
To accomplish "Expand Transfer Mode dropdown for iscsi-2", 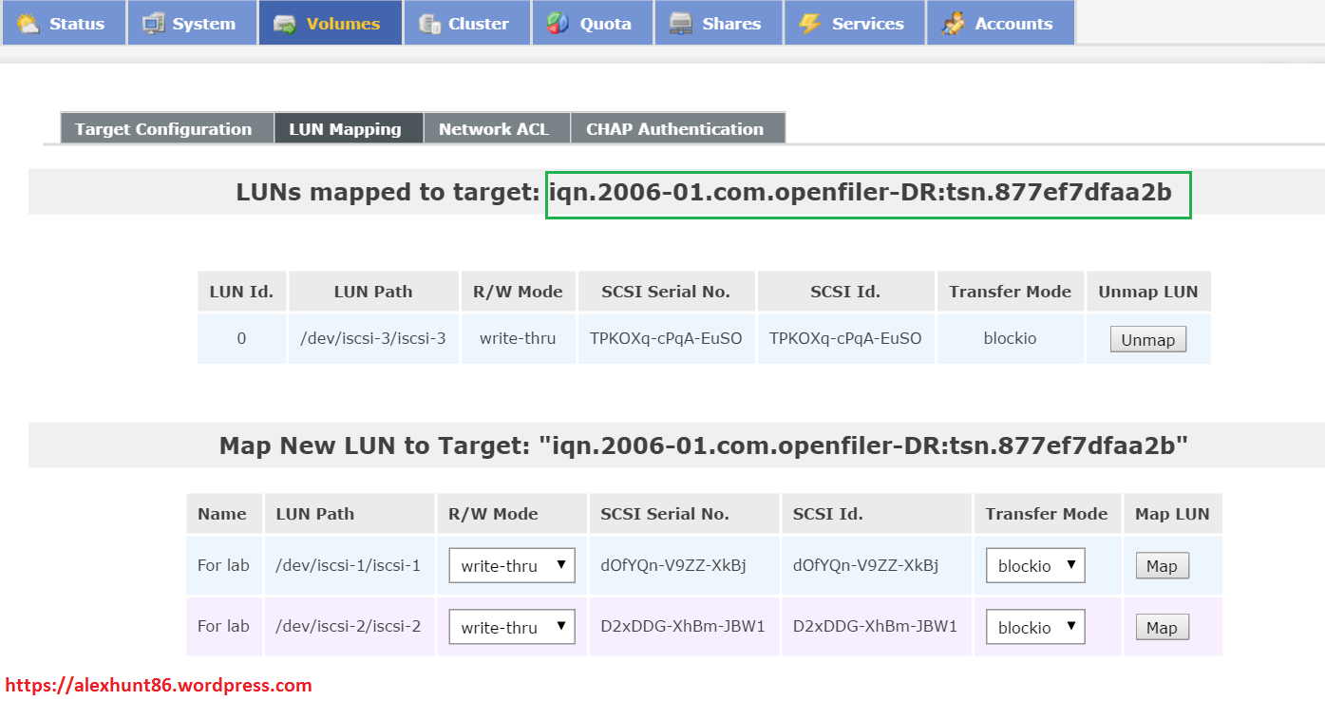I will [1034, 626].
